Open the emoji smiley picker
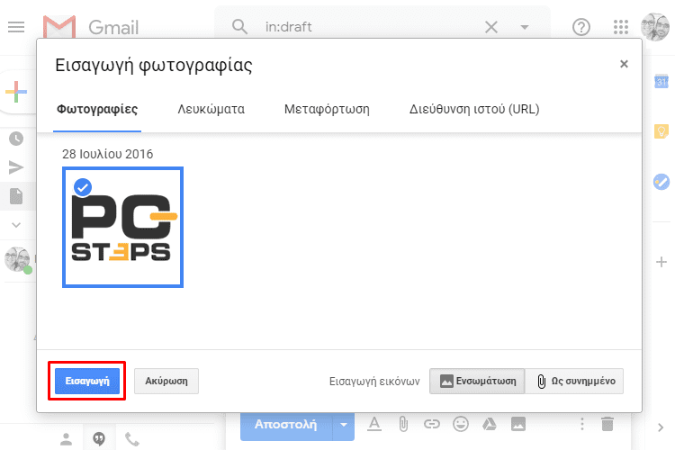This screenshot has height=450, width=675. coord(461,425)
